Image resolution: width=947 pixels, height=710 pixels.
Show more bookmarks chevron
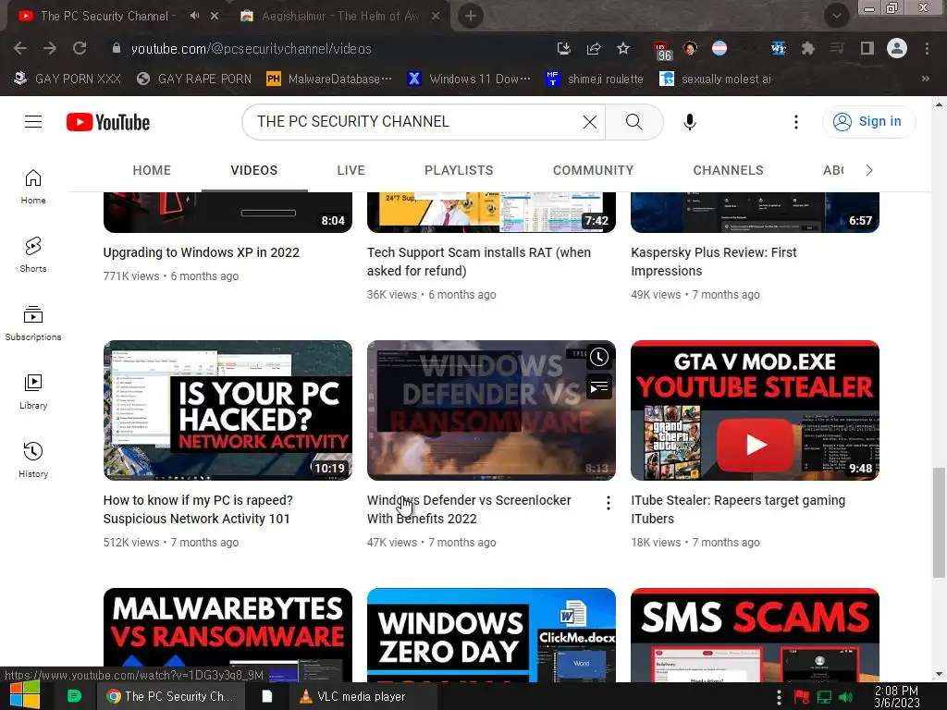pyautogui.click(x=925, y=79)
